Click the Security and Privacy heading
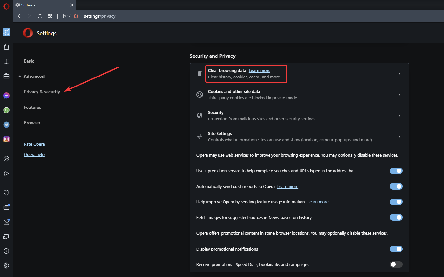The image size is (444, 277). click(212, 56)
